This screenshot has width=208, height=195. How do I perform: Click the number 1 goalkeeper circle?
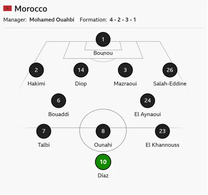103,39
